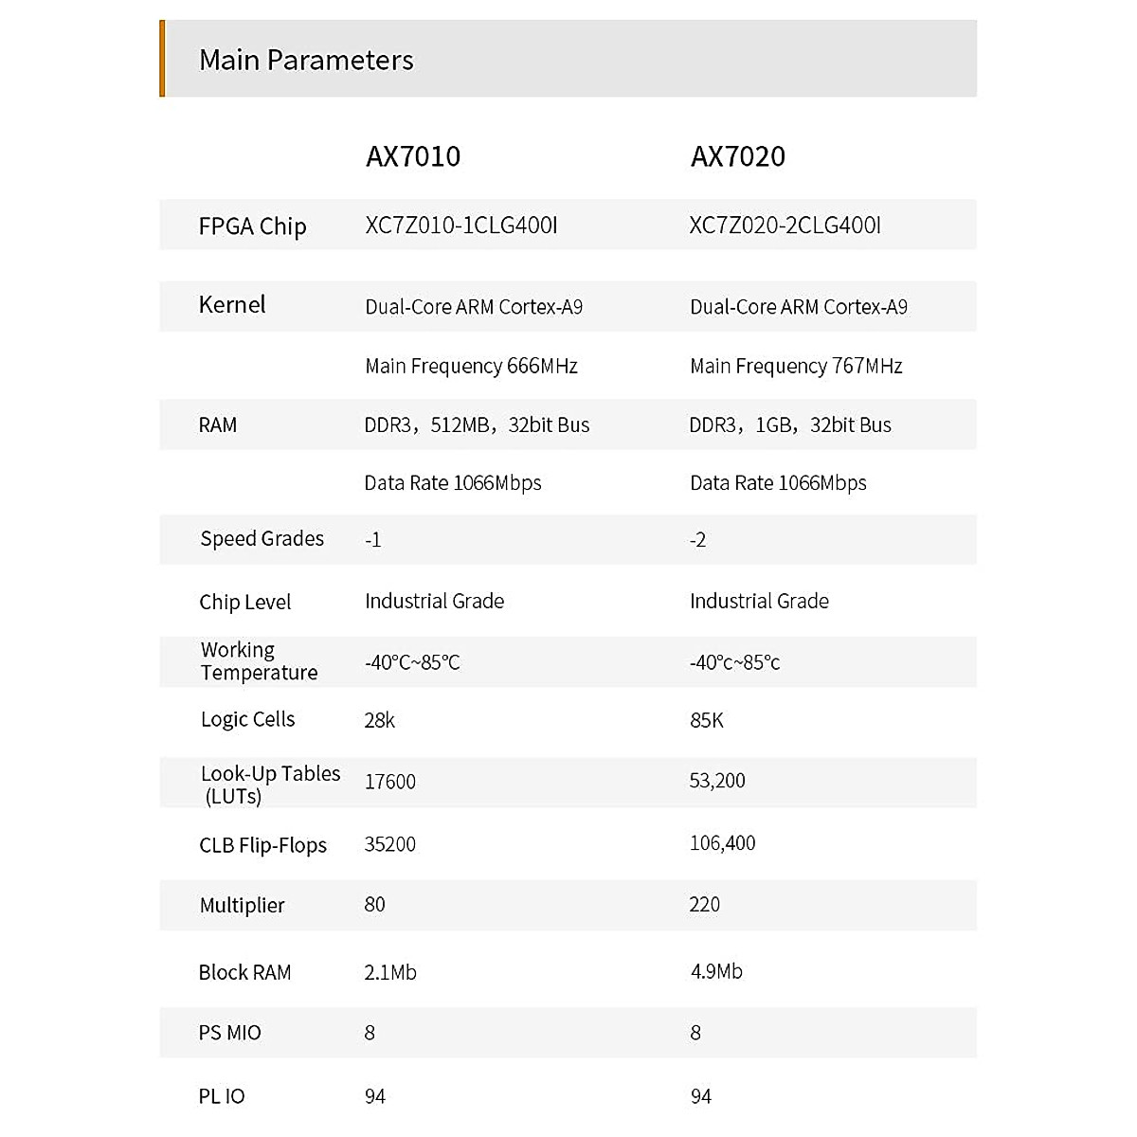1137x1137 pixels.
Task: Select the FPGA Chip row label
Action: click(x=252, y=226)
